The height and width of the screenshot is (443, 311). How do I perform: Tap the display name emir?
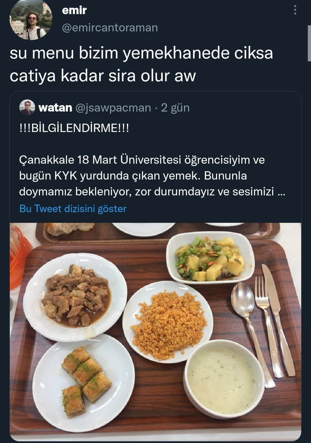(x=74, y=10)
